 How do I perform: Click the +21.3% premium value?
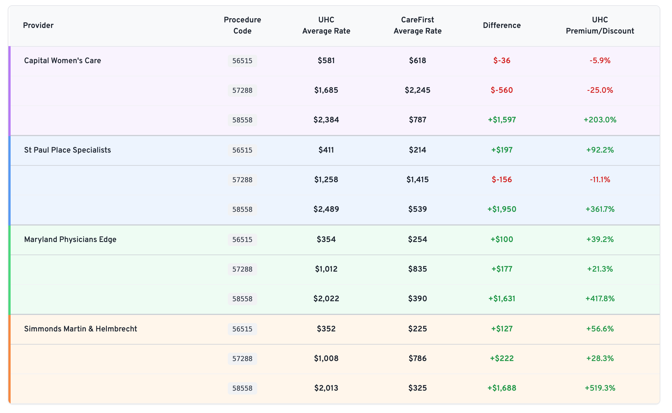point(600,269)
